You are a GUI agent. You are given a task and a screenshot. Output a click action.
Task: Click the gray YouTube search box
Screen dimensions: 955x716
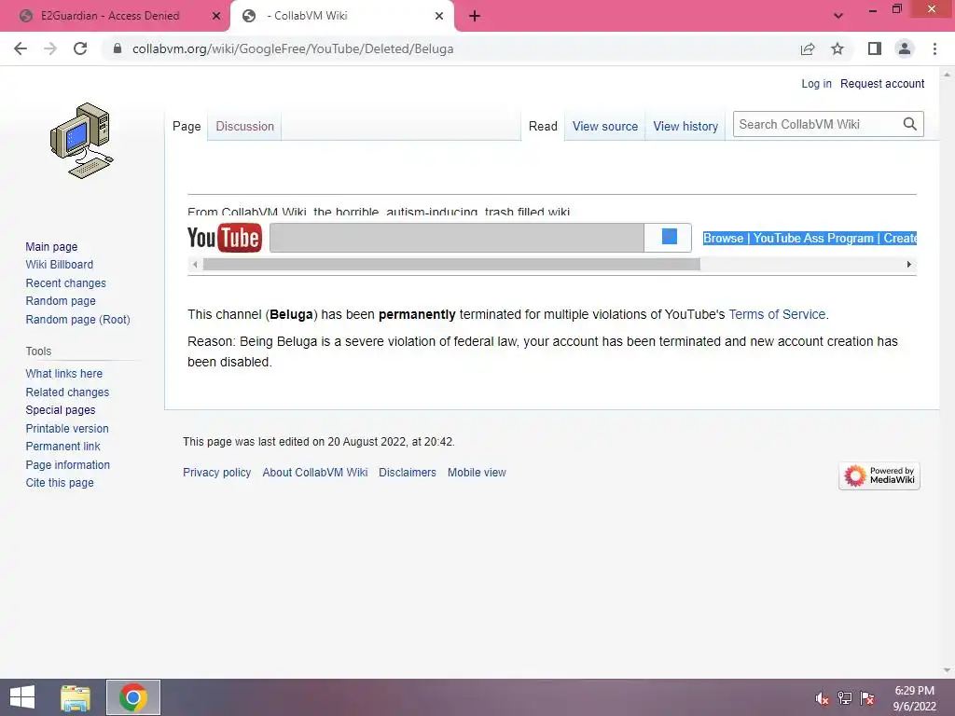(x=457, y=238)
